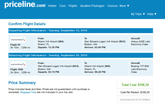Click the Departing Flight Information header bar
Screen dimensions: 165x108
[81, 31]
